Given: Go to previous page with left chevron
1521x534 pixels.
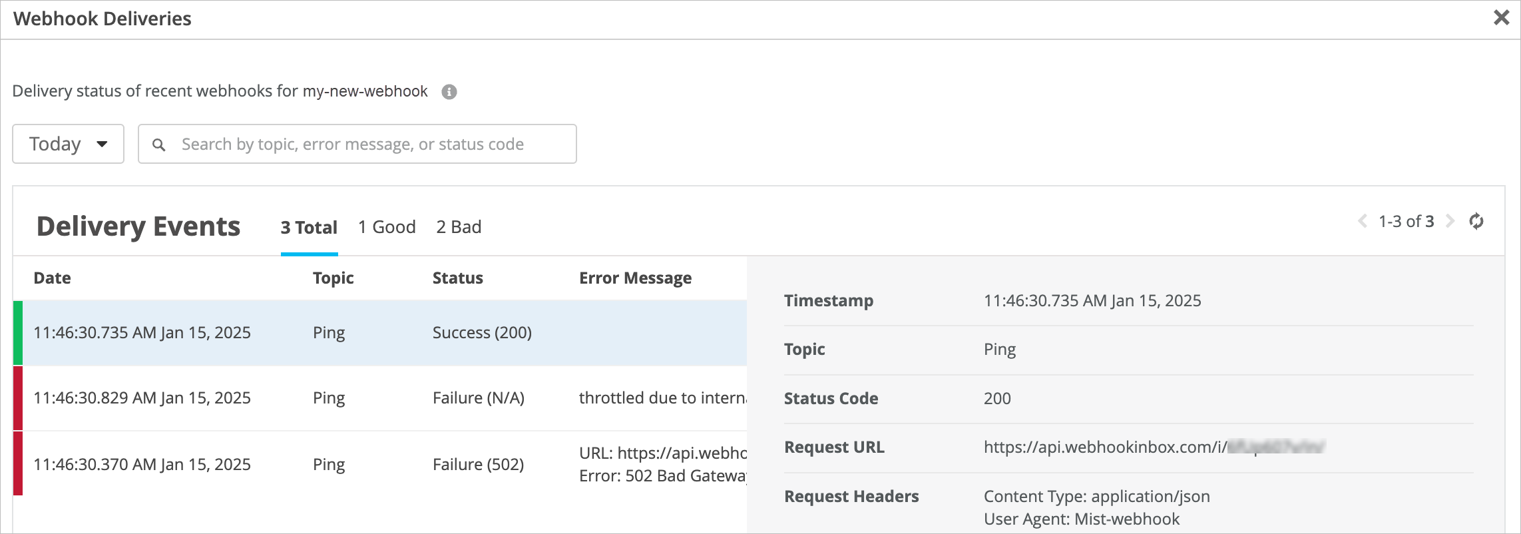Looking at the screenshot, I should [1362, 222].
